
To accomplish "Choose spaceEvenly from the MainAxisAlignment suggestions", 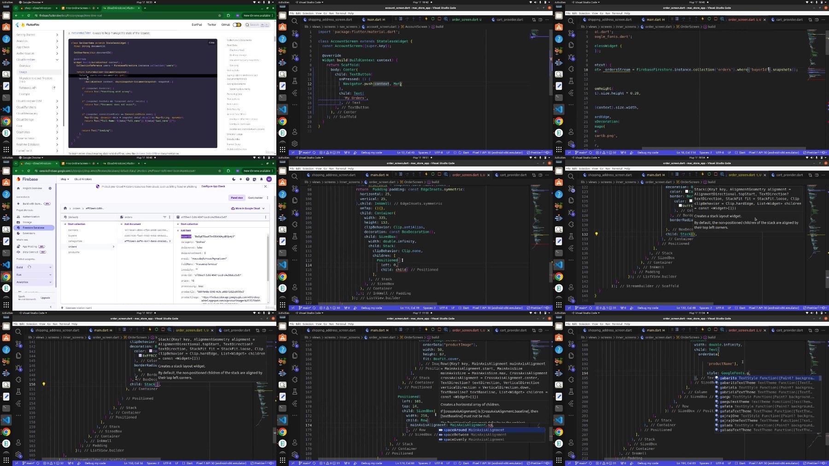I will (491, 439).
